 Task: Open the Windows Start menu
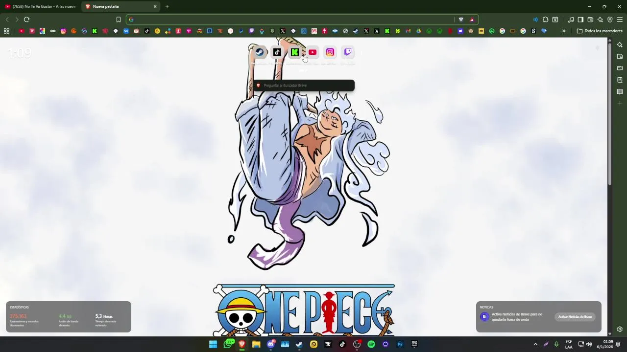[213, 344]
